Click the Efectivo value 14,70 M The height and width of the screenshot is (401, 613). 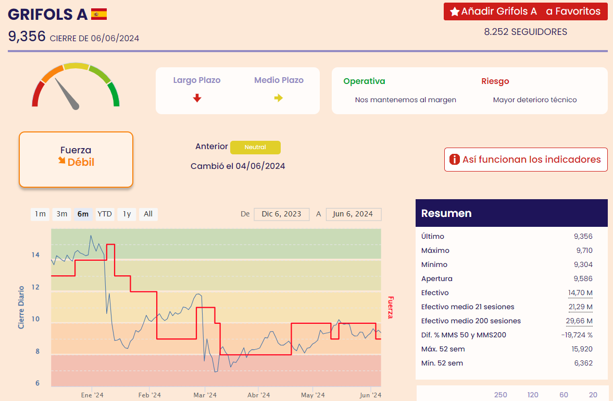pos(580,293)
